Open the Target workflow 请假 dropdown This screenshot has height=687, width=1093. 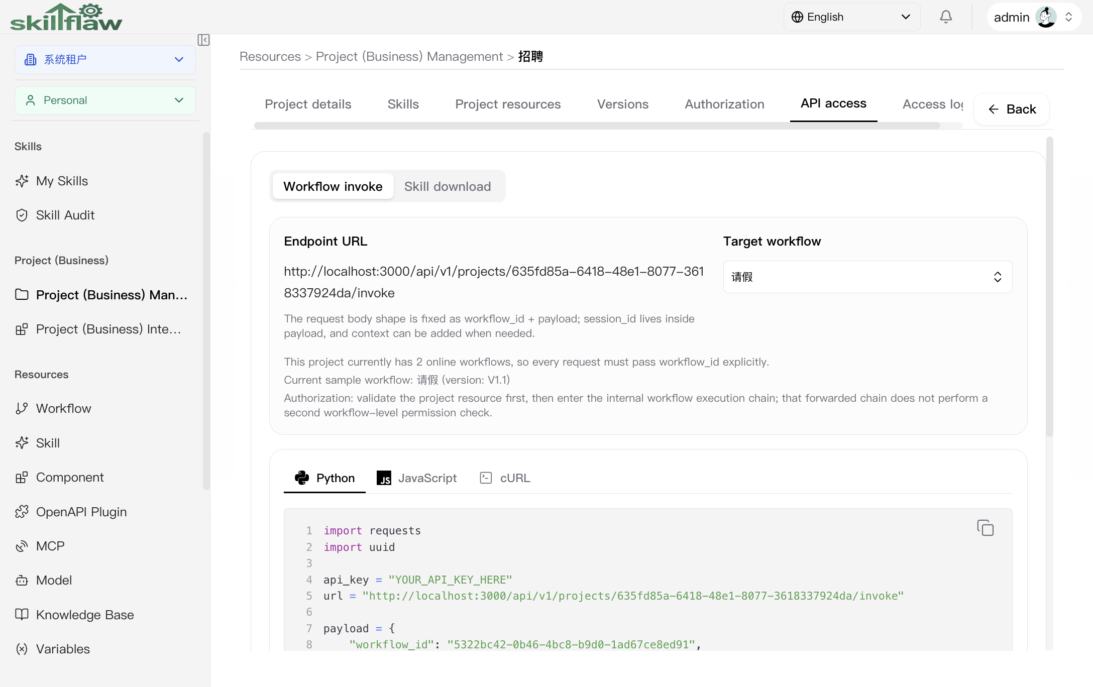point(867,277)
